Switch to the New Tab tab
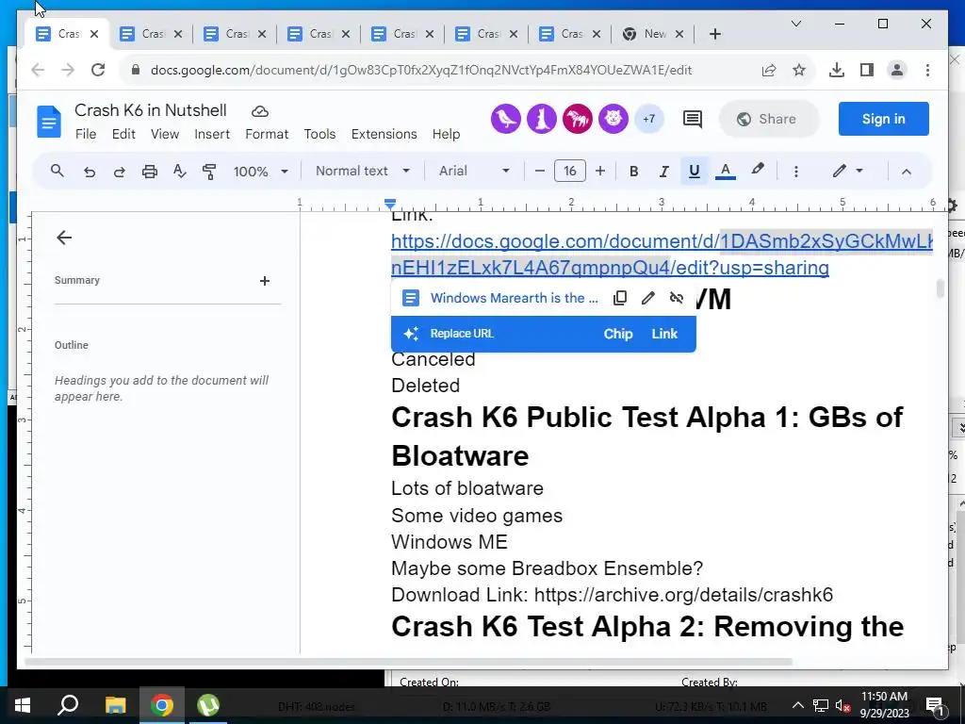The width and height of the screenshot is (965, 724). click(x=653, y=34)
